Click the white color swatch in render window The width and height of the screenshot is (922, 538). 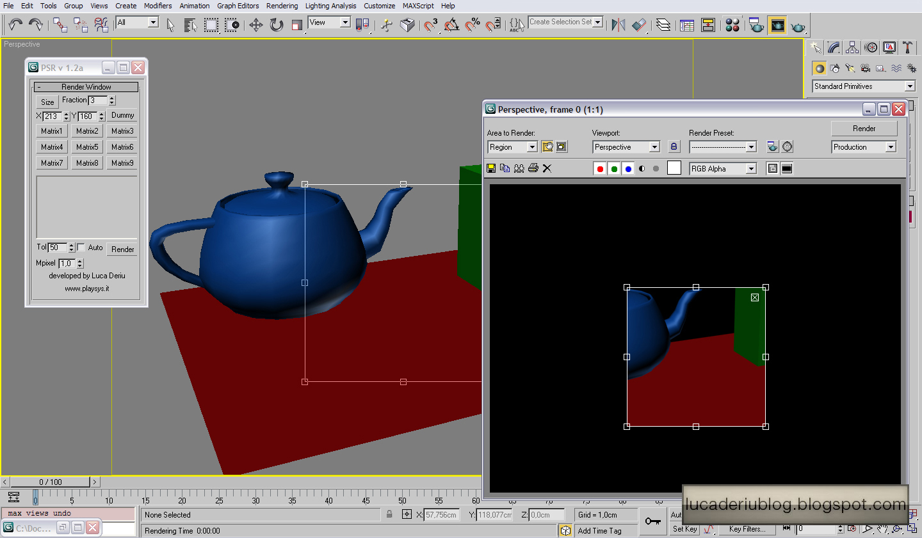tap(674, 168)
